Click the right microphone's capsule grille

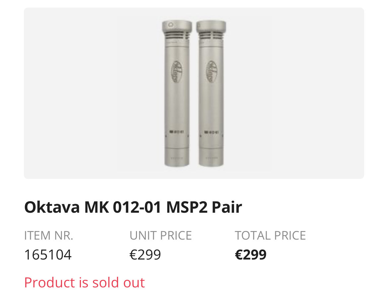(211, 36)
